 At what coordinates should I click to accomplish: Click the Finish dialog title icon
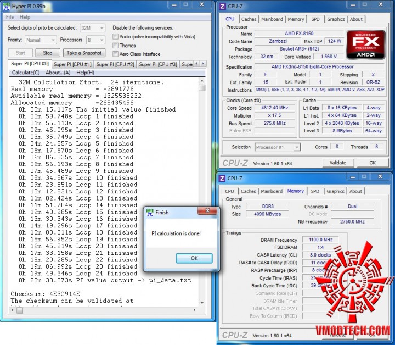pyautogui.click(x=150, y=213)
